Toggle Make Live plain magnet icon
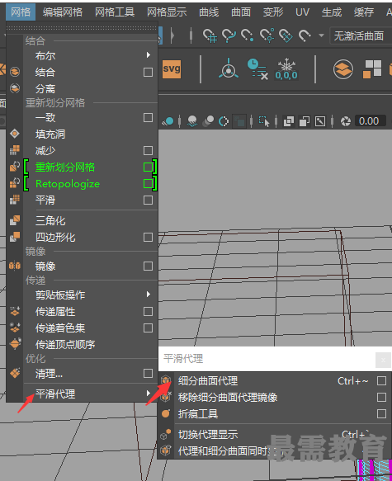Image resolution: width=392 pixels, height=481 pixels. tap(305, 35)
